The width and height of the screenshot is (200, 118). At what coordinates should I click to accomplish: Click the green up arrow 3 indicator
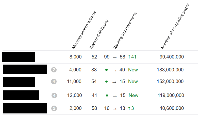pos(131,108)
